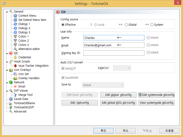This screenshot has height=137, width=183.
Task: Click View systemwide gitconfig button
Action: click(x=156, y=103)
